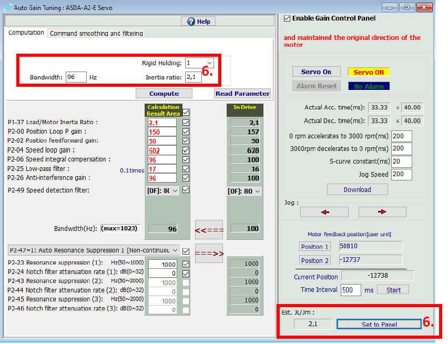The height and width of the screenshot is (344, 448).
Task: Open the Rigid Holding dropdown
Action: (x=199, y=63)
